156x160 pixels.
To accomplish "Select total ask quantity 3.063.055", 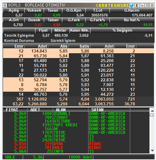I will coord(104,99).
